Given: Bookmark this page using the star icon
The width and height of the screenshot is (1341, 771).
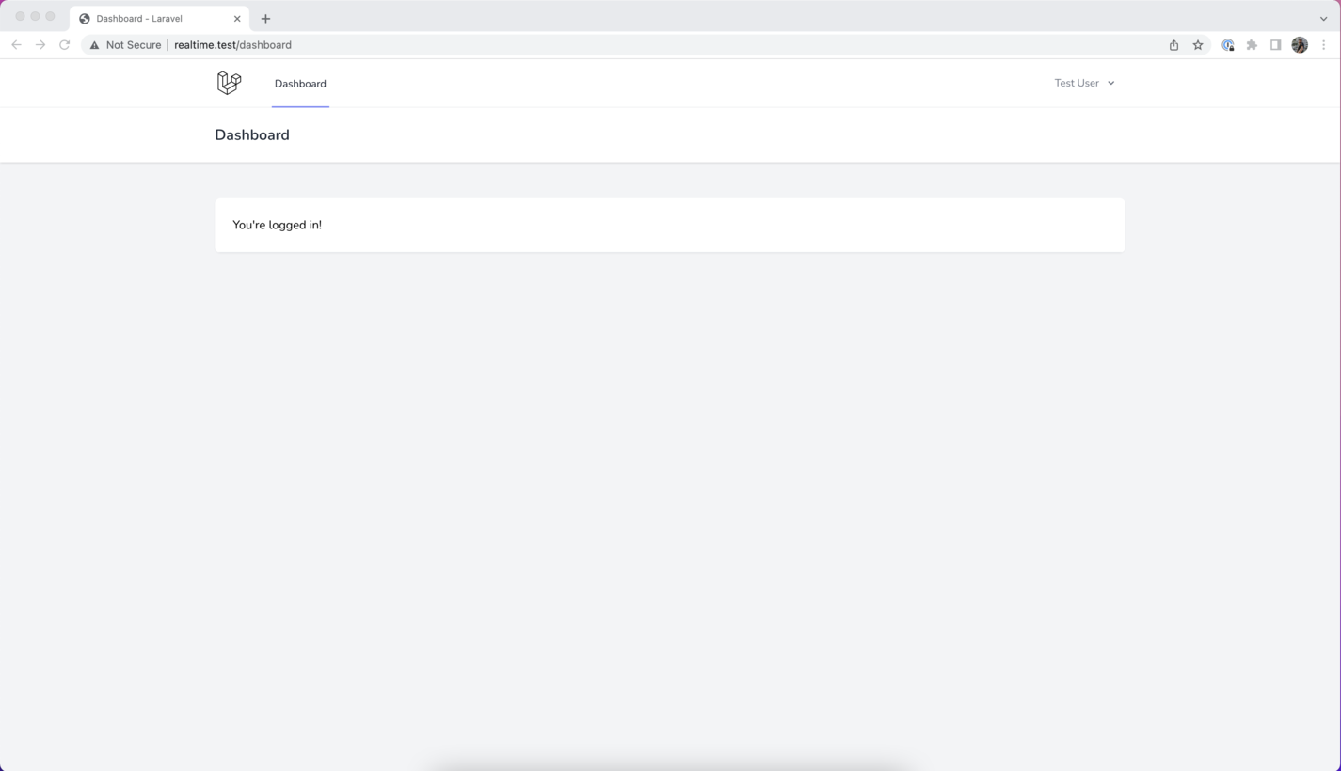Looking at the screenshot, I should tap(1196, 44).
